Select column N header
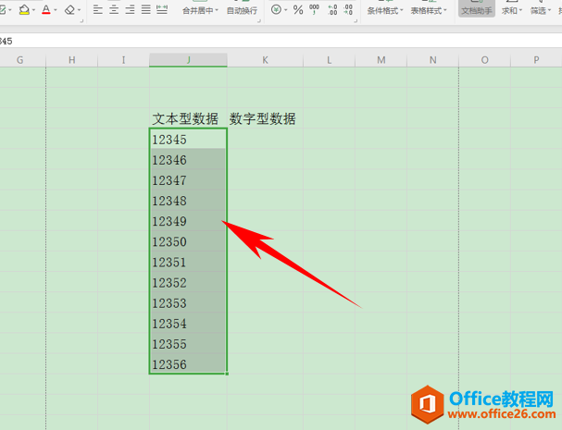The image size is (562, 430). point(433,60)
